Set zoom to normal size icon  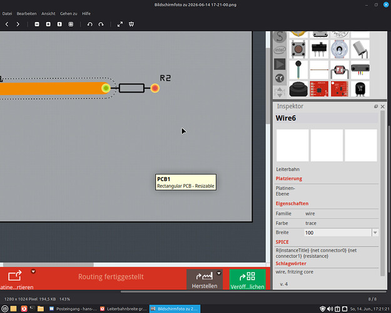click(59, 24)
